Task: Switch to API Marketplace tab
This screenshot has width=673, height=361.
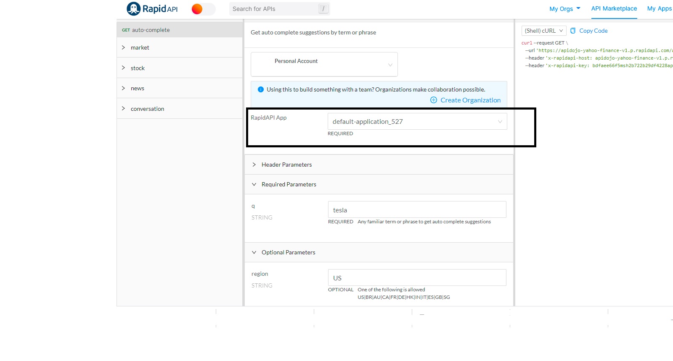Action: pyautogui.click(x=614, y=9)
